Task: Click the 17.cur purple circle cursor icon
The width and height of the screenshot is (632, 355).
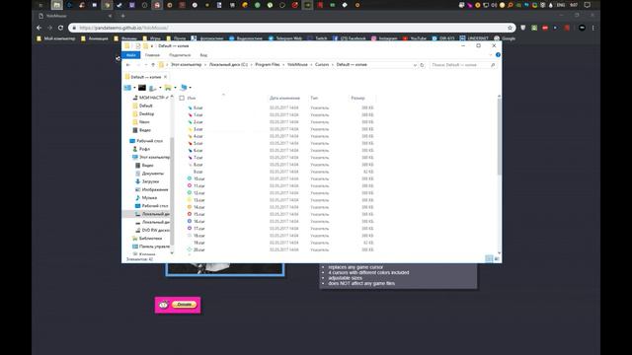Action: coord(190,228)
